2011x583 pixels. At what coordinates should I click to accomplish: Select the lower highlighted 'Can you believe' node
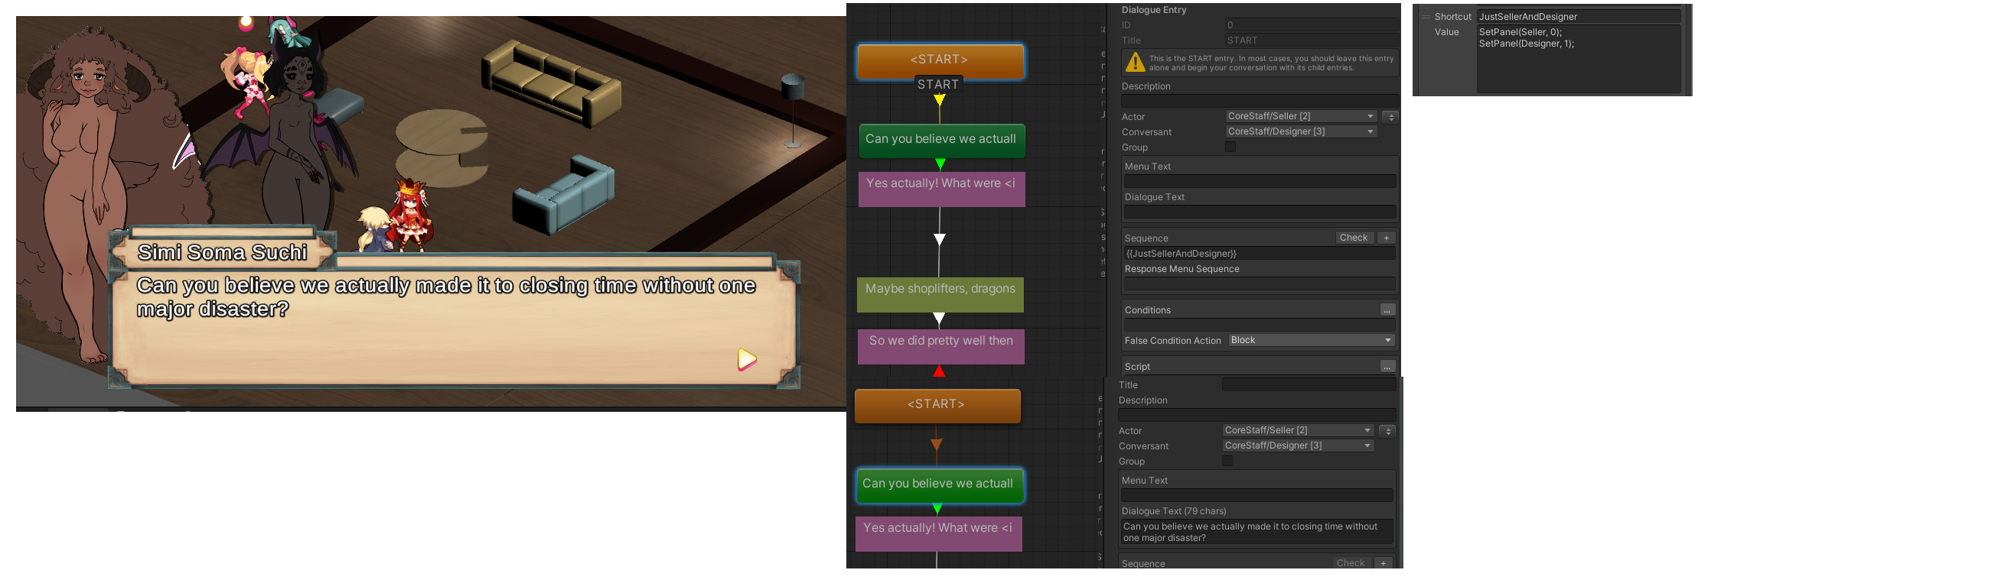[x=938, y=484]
